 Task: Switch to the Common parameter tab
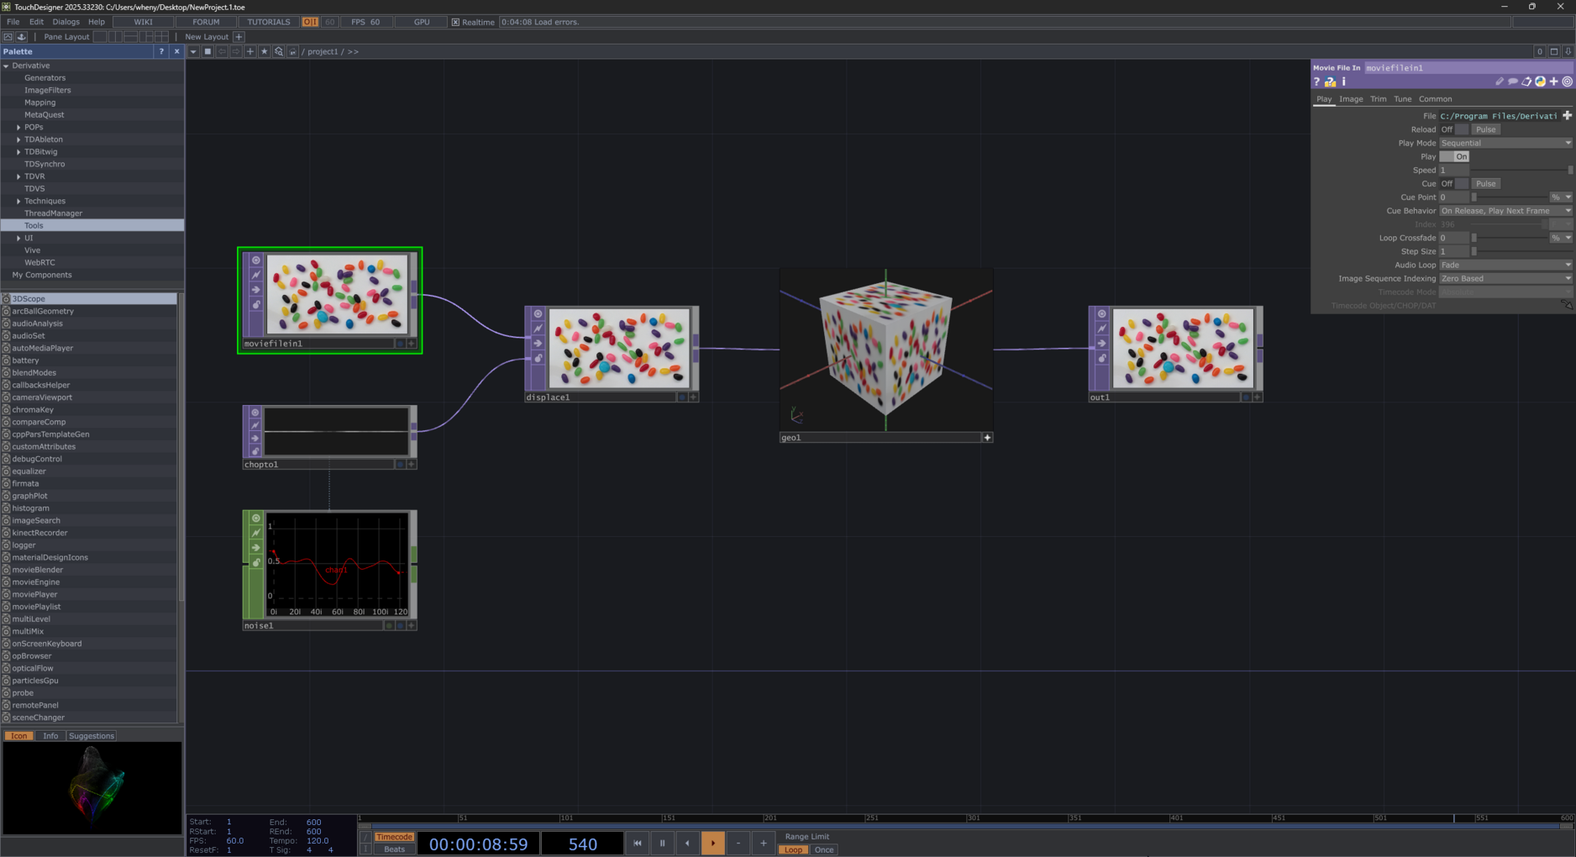tap(1435, 99)
